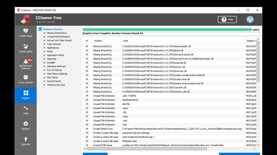Select the system.data.dll data row
Screen dimensions: 277x155
coord(169,79)
